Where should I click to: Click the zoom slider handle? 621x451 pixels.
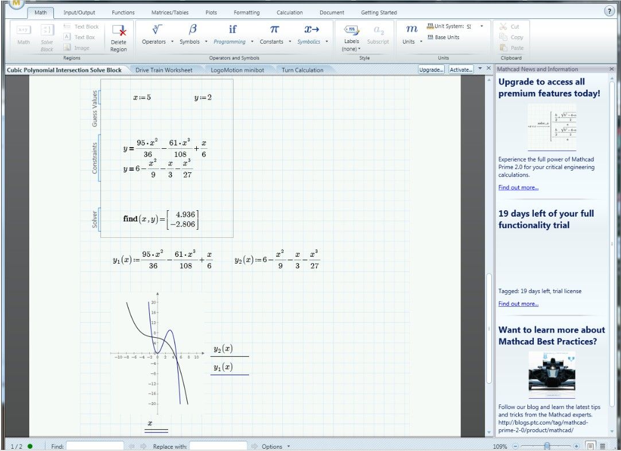(x=547, y=446)
